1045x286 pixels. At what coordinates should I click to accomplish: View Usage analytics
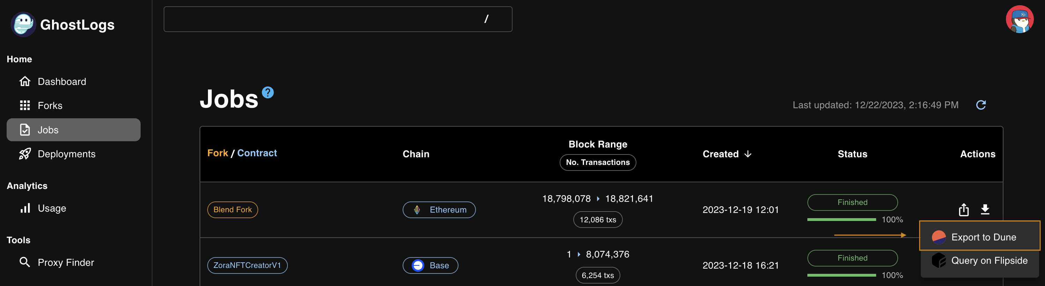pyautogui.click(x=52, y=208)
